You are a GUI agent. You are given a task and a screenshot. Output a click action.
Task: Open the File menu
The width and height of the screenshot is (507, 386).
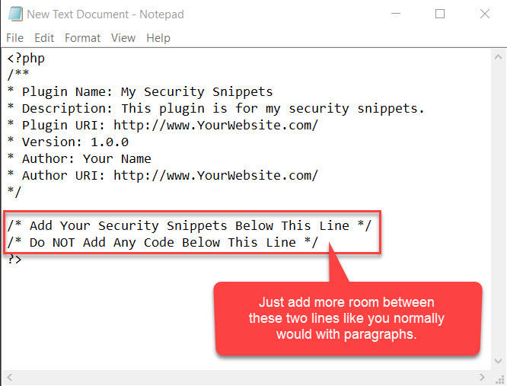[15, 38]
